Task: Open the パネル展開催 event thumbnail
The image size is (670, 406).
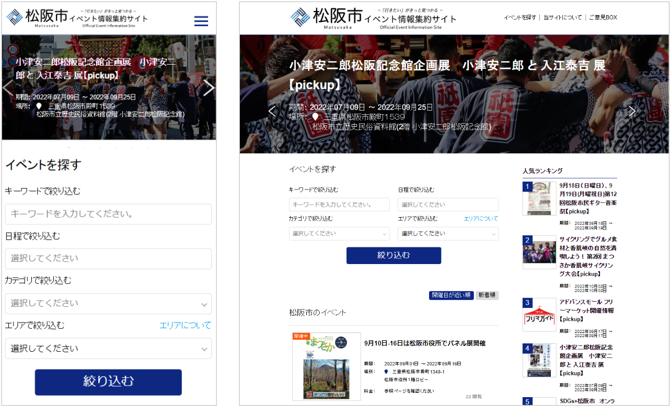Action: (326, 366)
